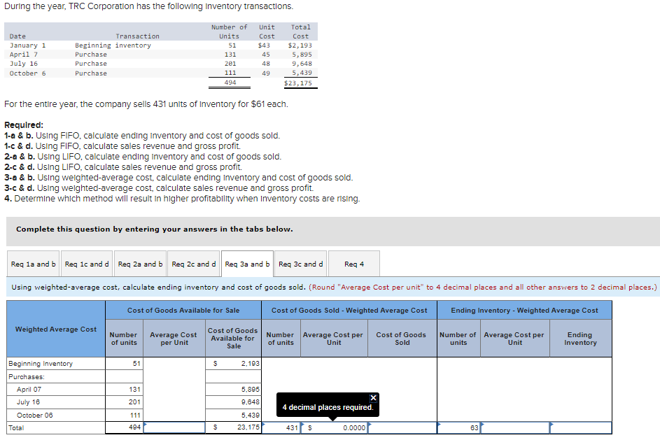This screenshot has width=660, height=440.
Task: Click Average Cost per Unit cell in Ending Inventory section
Action: [x=514, y=427]
